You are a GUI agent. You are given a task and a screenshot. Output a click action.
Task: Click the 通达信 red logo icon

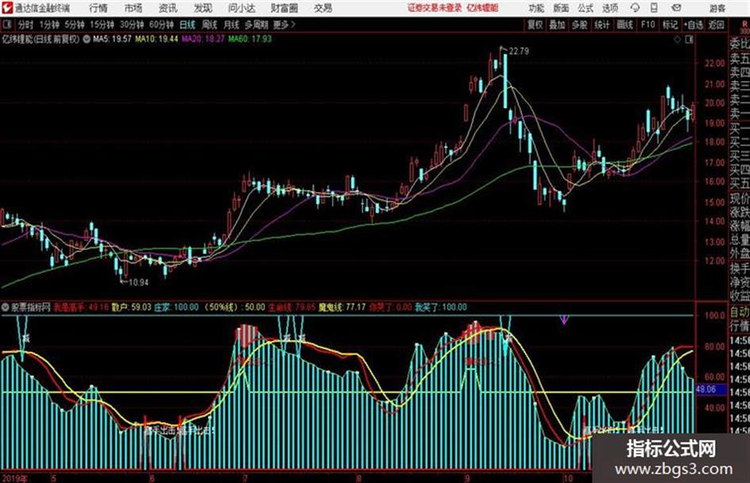pyautogui.click(x=6, y=8)
